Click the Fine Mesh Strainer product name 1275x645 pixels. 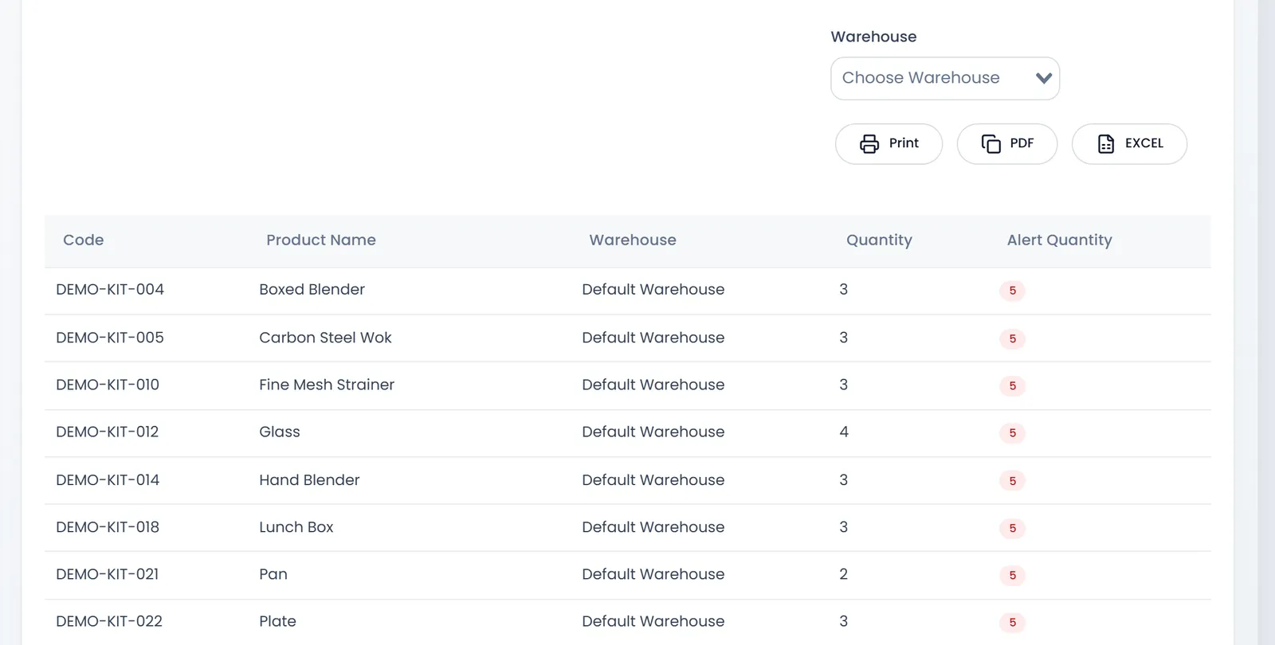click(x=327, y=385)
